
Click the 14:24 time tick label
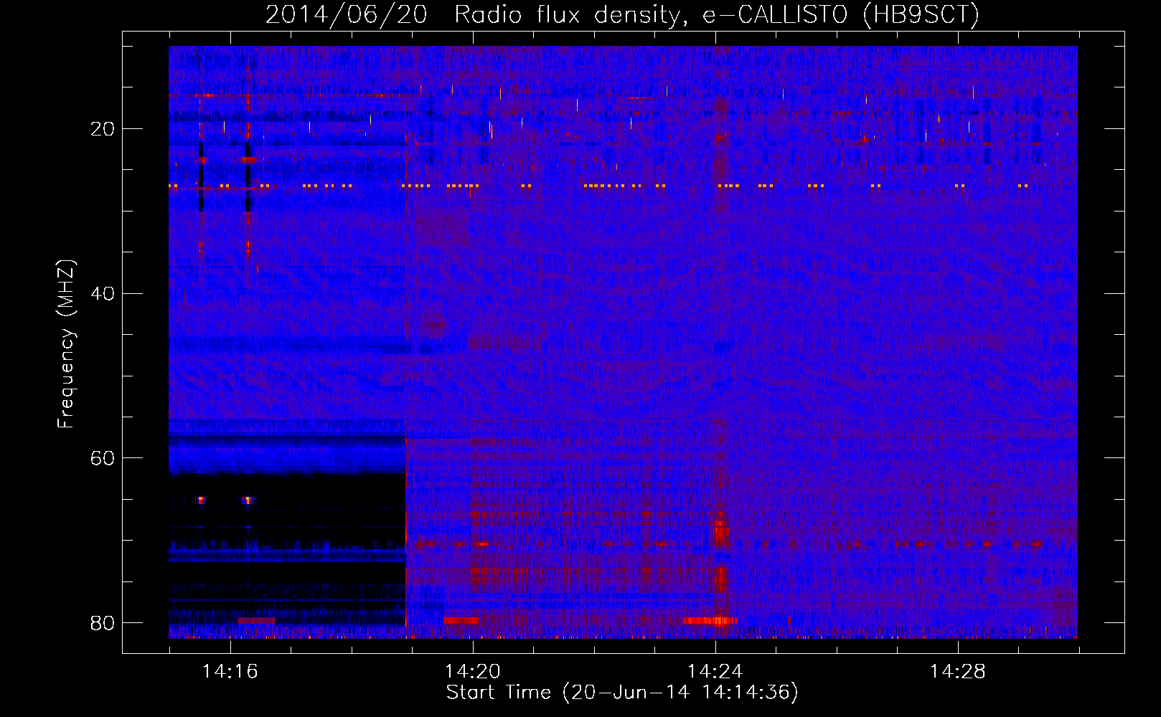715,672
